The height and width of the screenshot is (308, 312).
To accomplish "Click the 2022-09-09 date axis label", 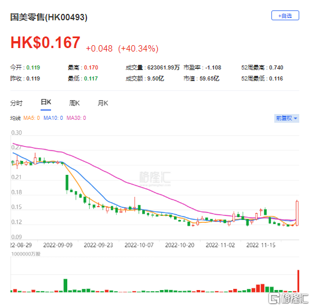I will point(58,245).
